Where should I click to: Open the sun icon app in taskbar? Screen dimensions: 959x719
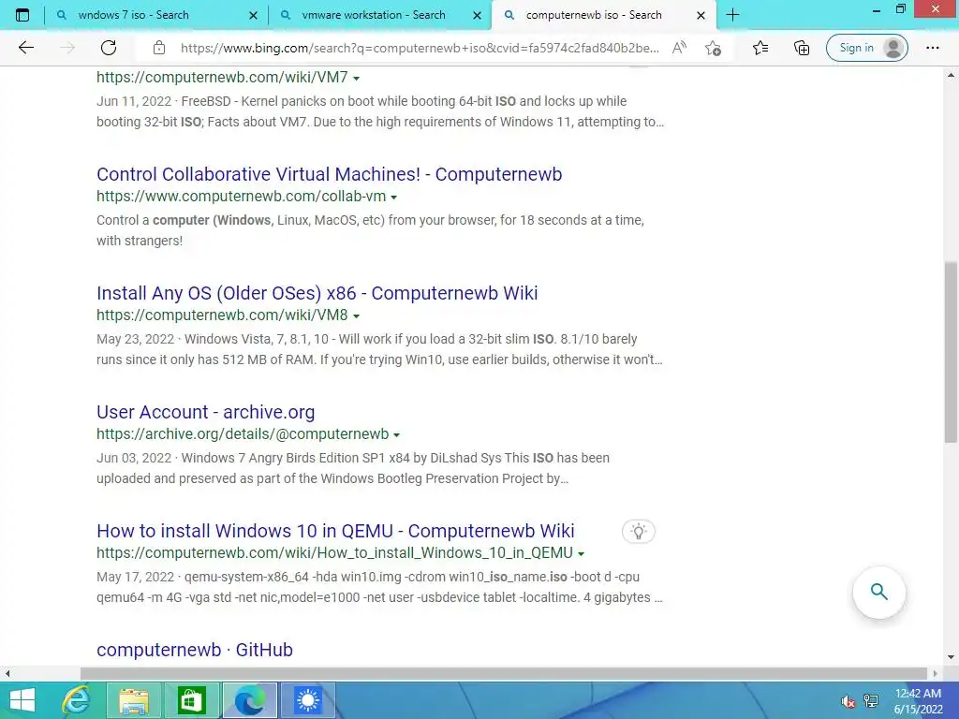point(307,700)
